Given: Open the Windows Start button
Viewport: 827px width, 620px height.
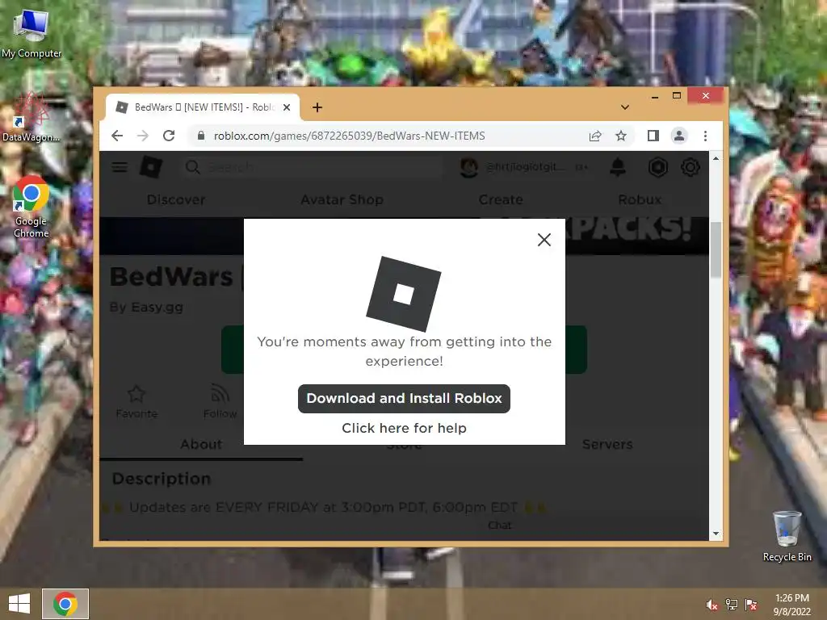Looking at the screenshot, I should tap(19, 604).
